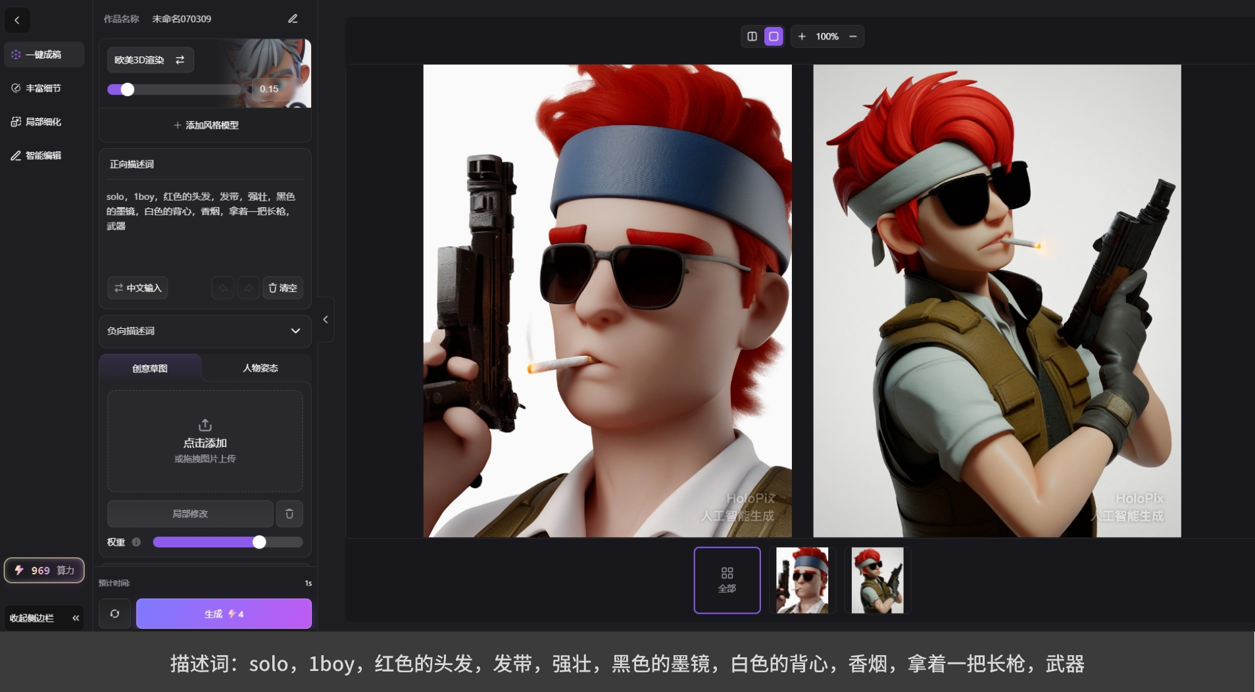Swap the 欧美3D渲染 style model
1255x692 pixels.
coord(150,60)
